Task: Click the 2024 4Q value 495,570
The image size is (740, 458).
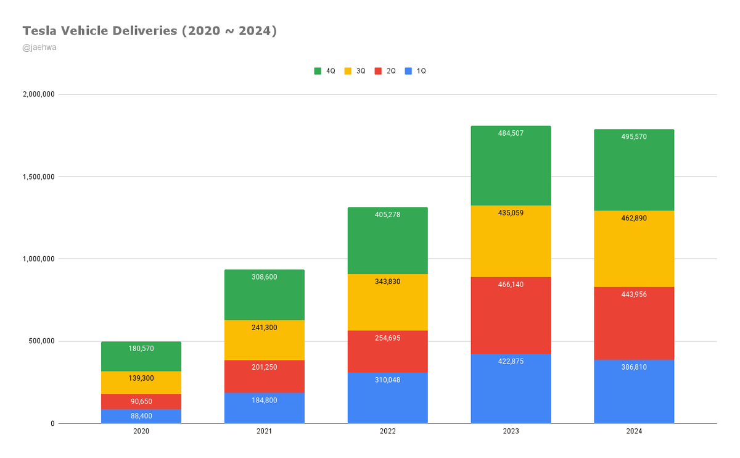Action: click(634, 137)
